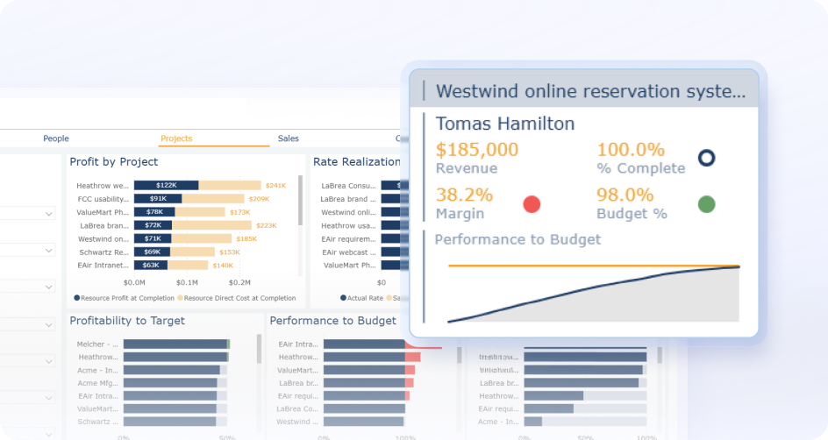Click the Profit by Project vertical scrollbar
Image resolution: width=828 pixels, height=440 pixels.
click(301, 202)
